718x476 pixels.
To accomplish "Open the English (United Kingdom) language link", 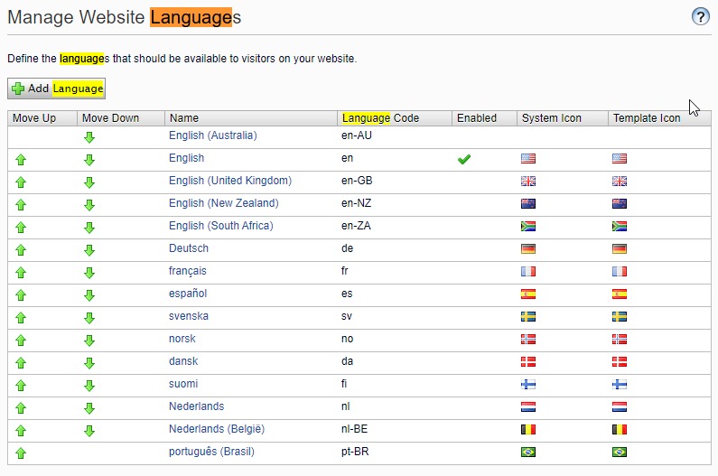I will (x=230, y=181).
